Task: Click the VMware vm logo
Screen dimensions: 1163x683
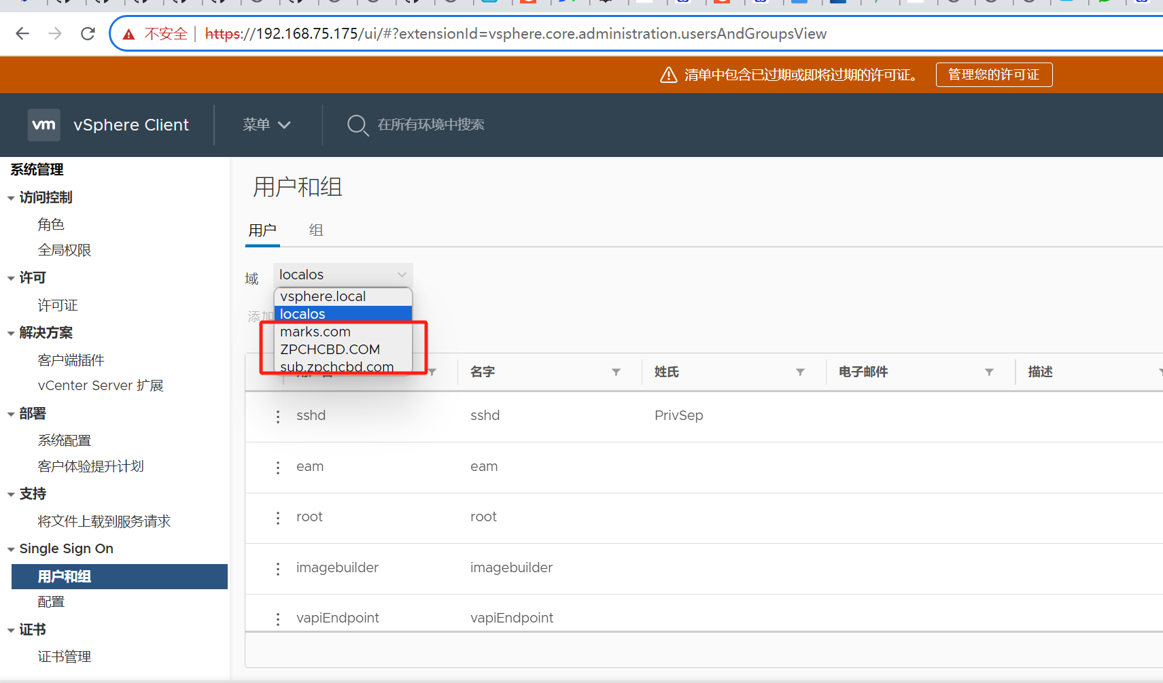Action: [44, 125]
